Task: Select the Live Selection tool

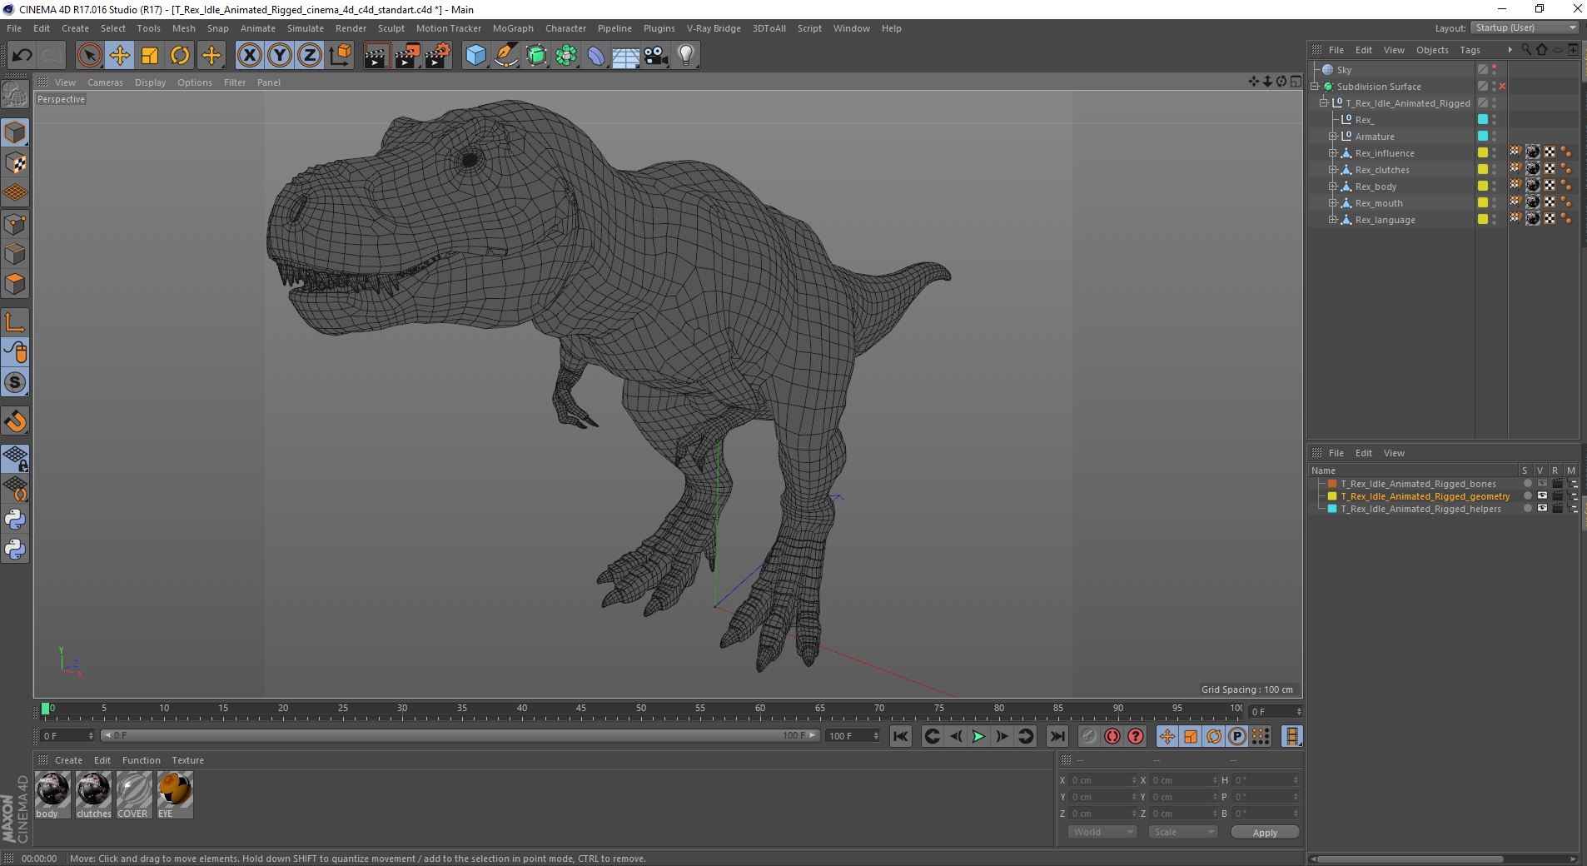Action: (x=89, y=56)
